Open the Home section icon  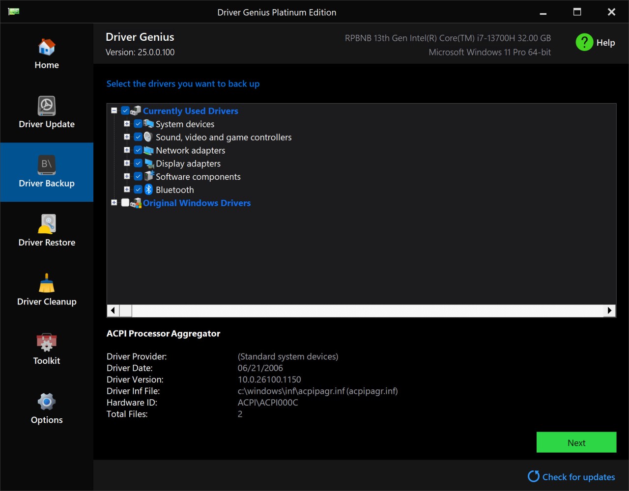pyautogui.click(x=47, y=48)
